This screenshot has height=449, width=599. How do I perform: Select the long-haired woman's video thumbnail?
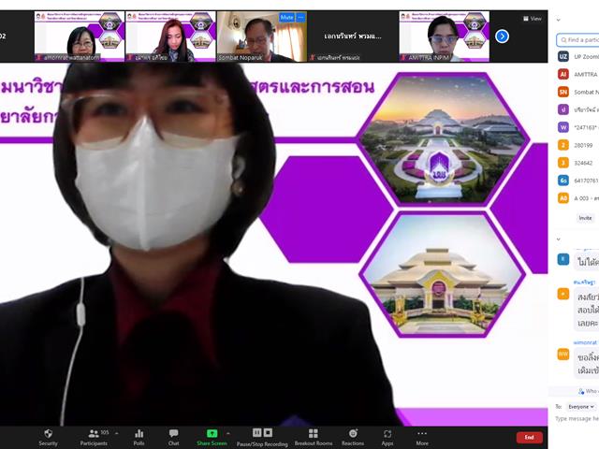tap(170, 36)
